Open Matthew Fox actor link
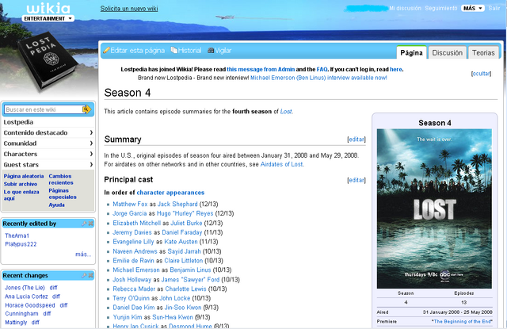This screenshot has height=329, width=507. (130, 204)
